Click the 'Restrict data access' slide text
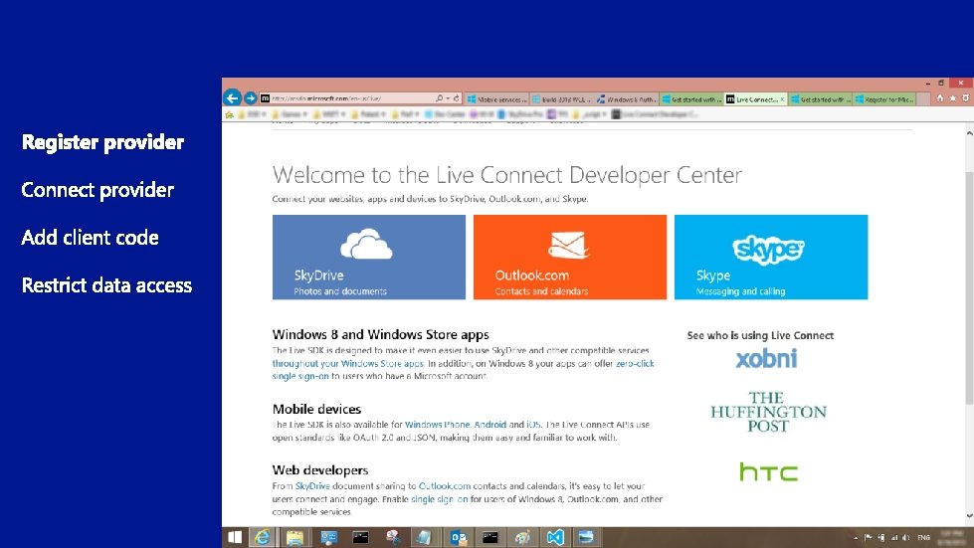This screenshot has width=974, height=548. click(106, 285)
